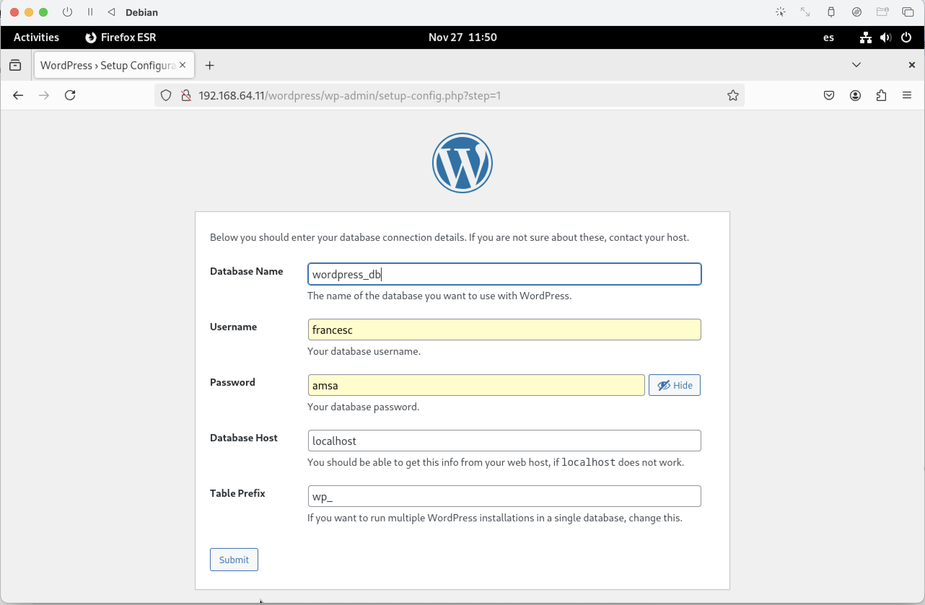Click the overlapping windows icon

[908, 12]
